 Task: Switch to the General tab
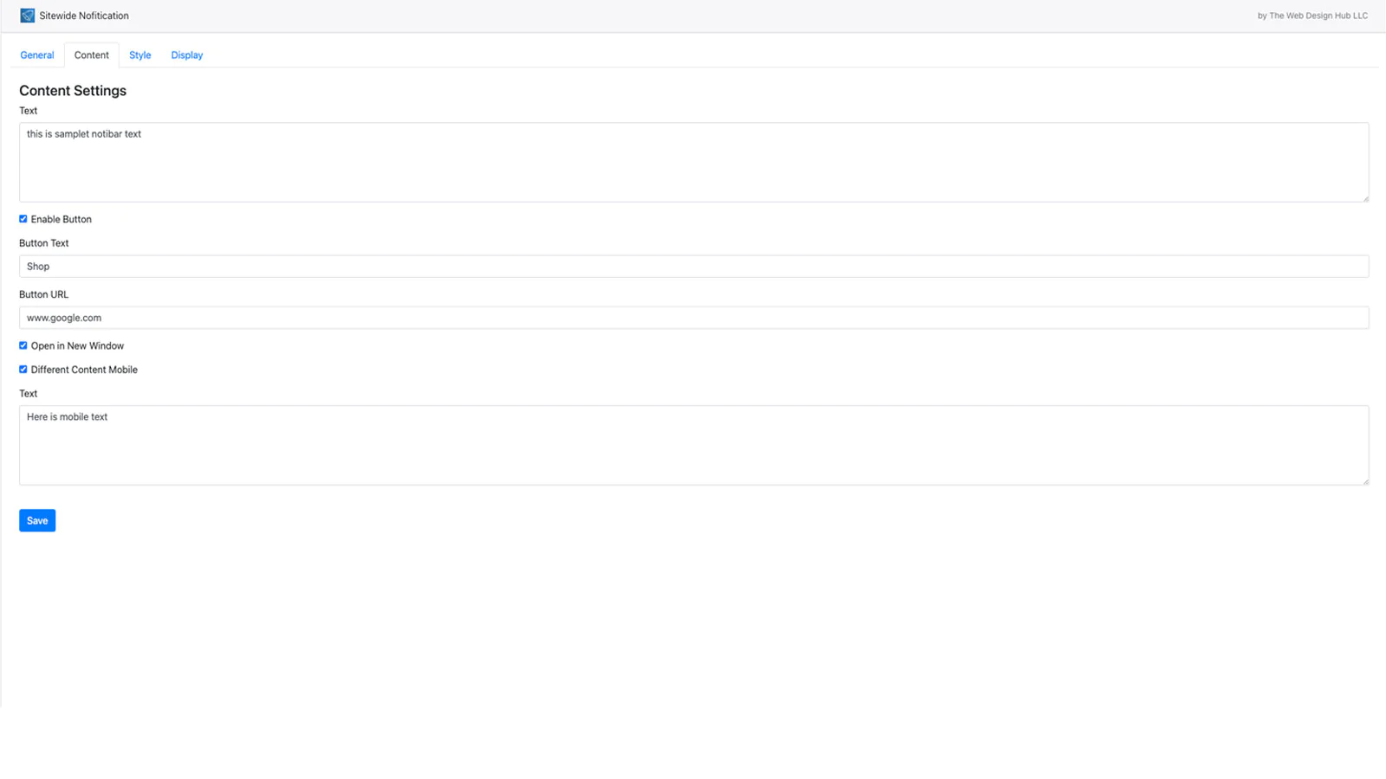coord(37,55)
